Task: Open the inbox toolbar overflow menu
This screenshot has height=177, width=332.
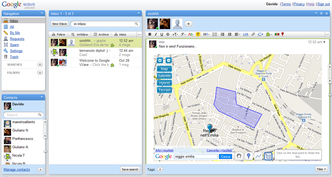Action: pos(139,34)
